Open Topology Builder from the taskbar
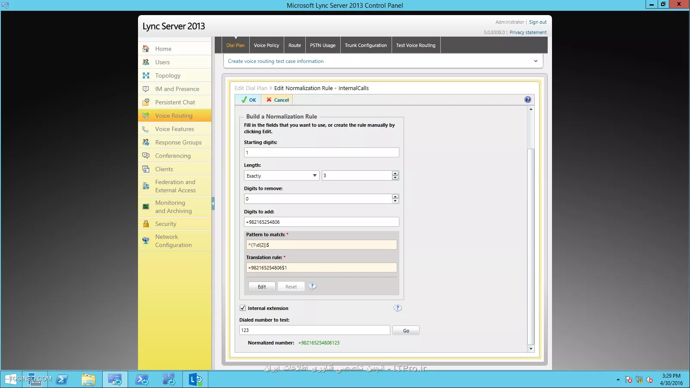 click(x=169, y=379)
